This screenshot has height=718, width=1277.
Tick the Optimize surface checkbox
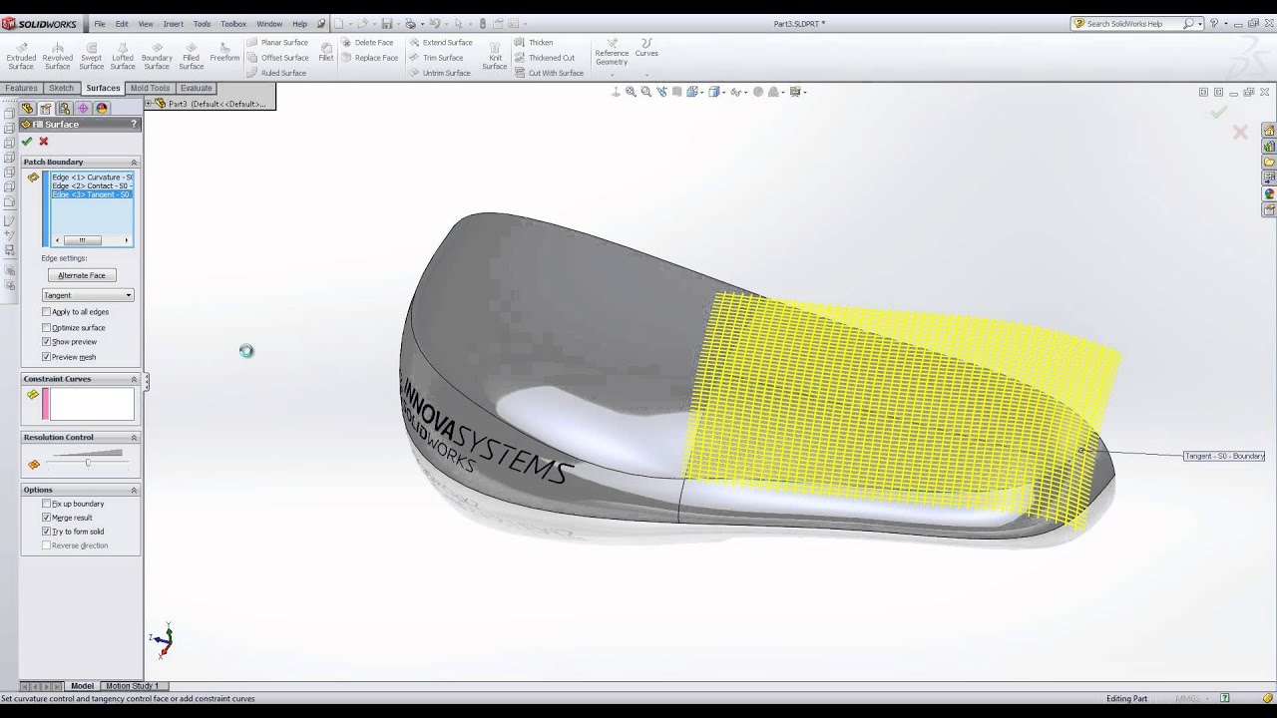(x=46, y=327)
